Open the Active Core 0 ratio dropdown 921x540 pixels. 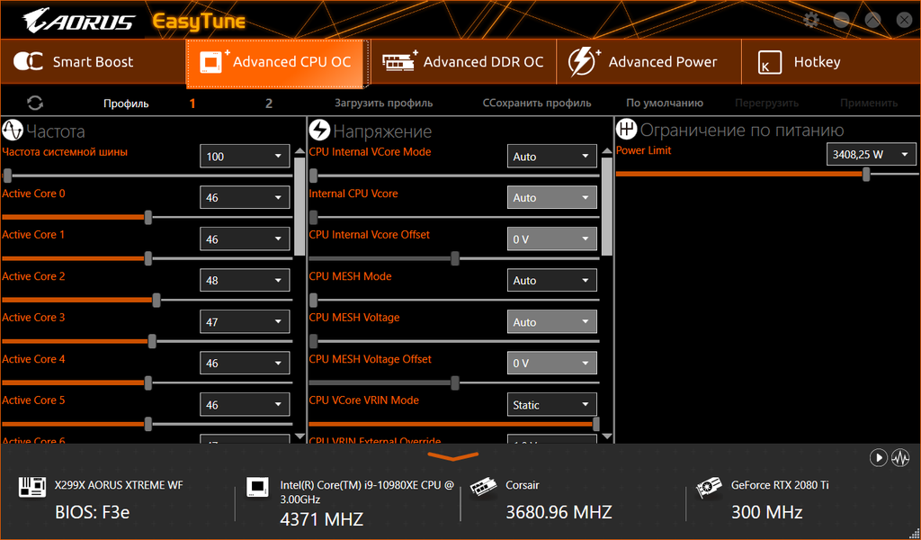[x=245, y=197]
